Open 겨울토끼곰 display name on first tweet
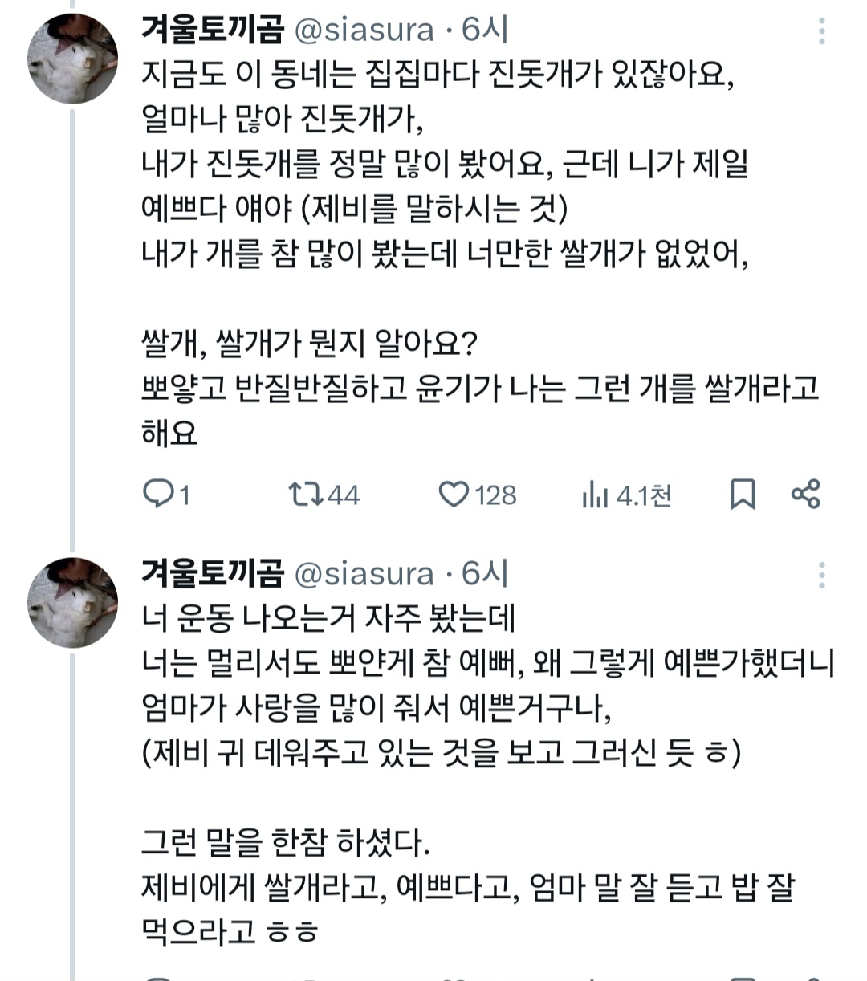 (213, 30)
